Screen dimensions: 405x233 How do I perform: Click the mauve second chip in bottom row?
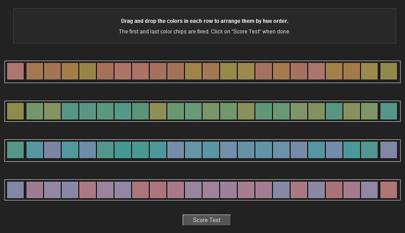[x=35, y=190]
